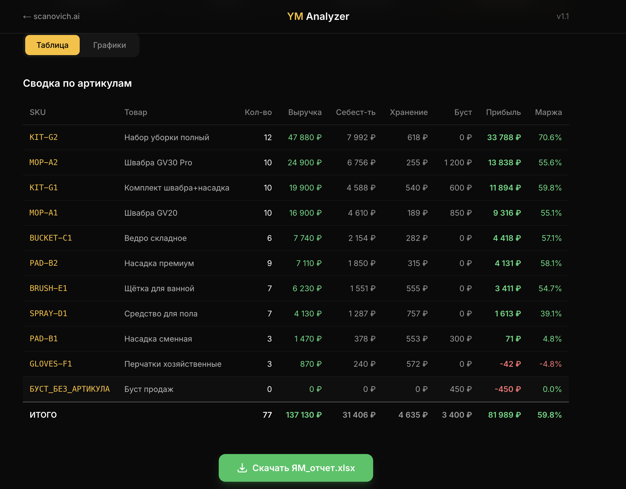Click product name Насадка сменная
The height and width of the screenshot is (489, 626).
158,339
